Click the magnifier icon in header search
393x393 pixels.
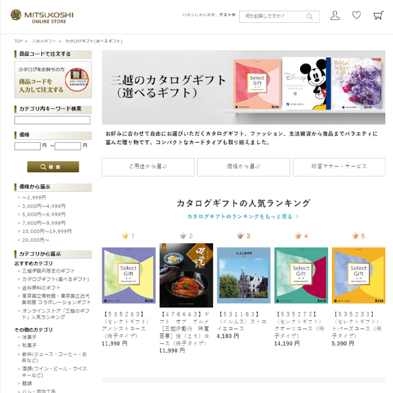click(x=309, y=16)
